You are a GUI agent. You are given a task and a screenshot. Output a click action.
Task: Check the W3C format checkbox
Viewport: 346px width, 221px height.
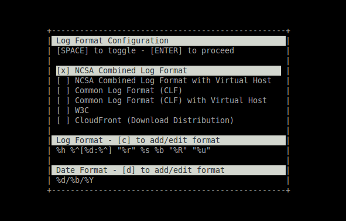click(x=63, y=110)
